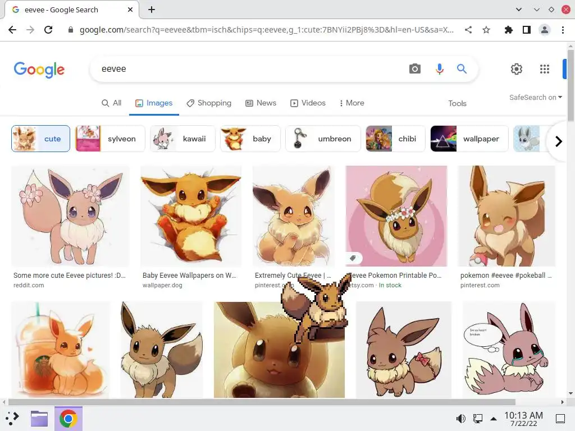Click the browser back arrow

click(x=12, y=30)
